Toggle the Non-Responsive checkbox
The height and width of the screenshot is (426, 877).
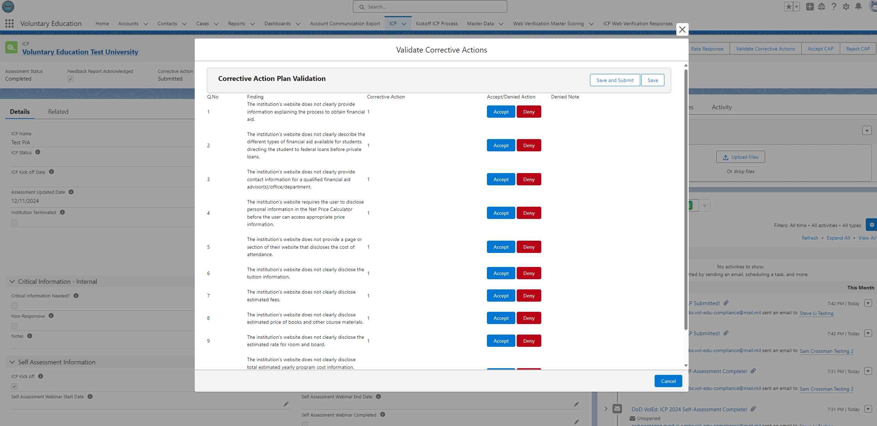(14, 326)
